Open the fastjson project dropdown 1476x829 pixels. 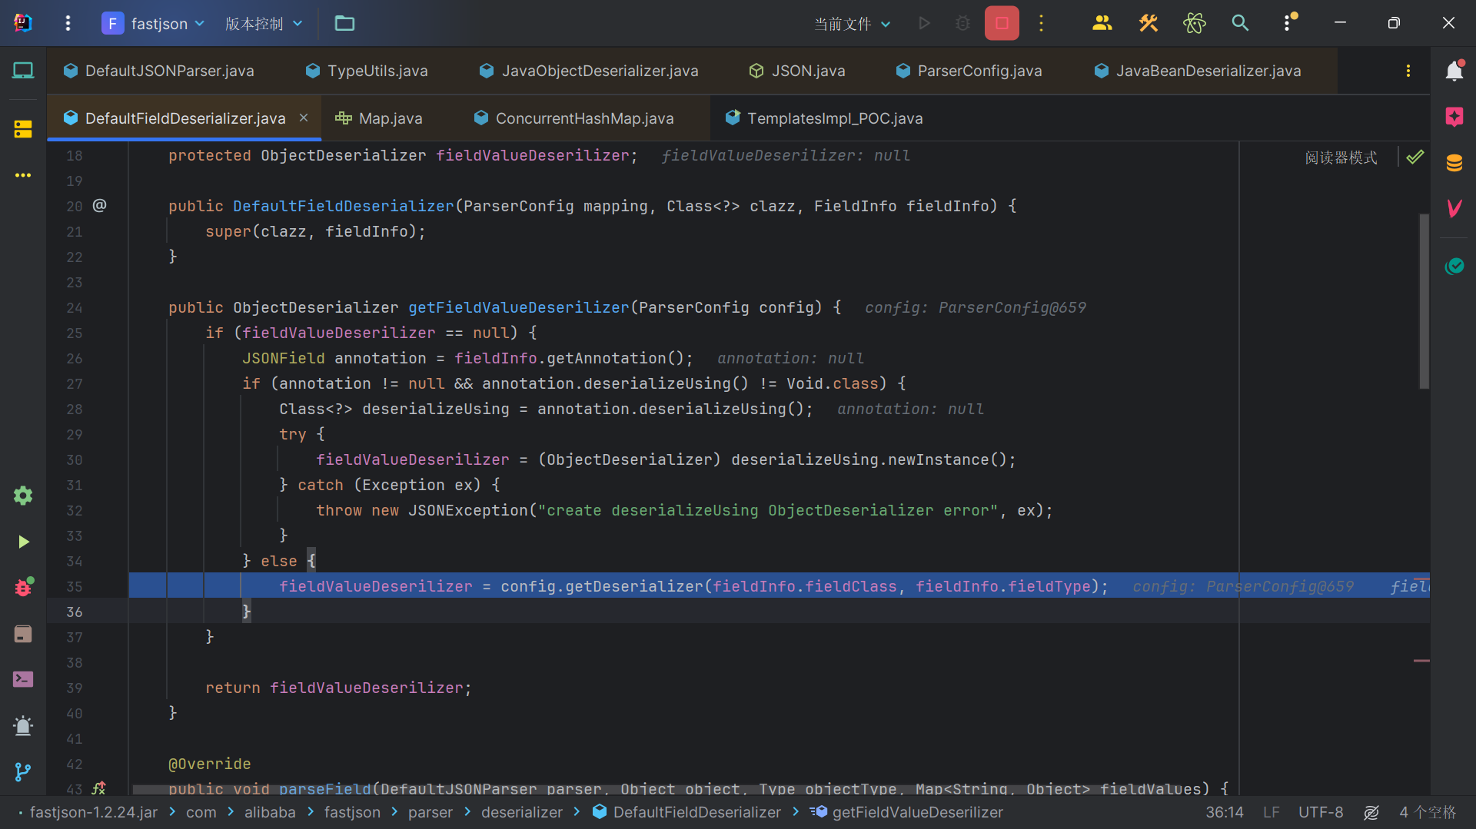(154, 23)
